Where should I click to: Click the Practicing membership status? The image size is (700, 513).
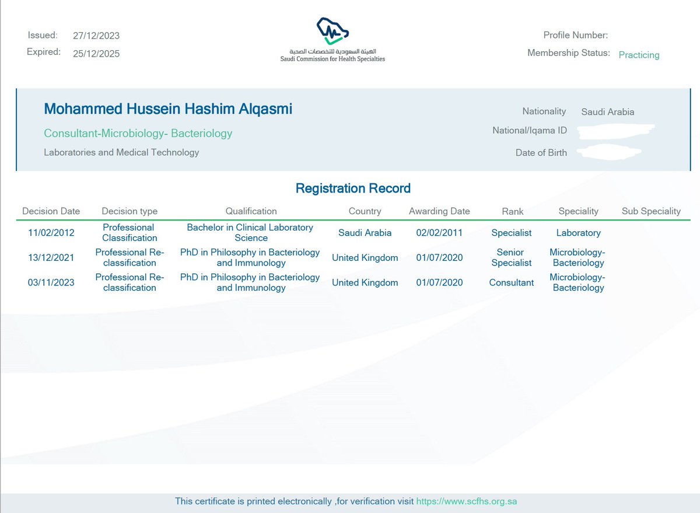tap(639, 55)
